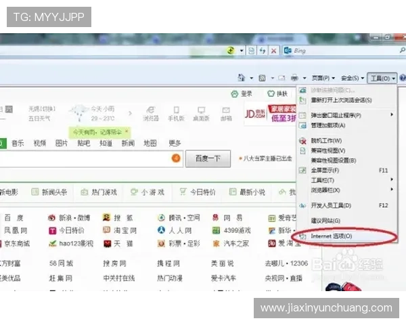Open the RSS feeds dropdown arrow

pyautogui.click(x=273, y=78)
